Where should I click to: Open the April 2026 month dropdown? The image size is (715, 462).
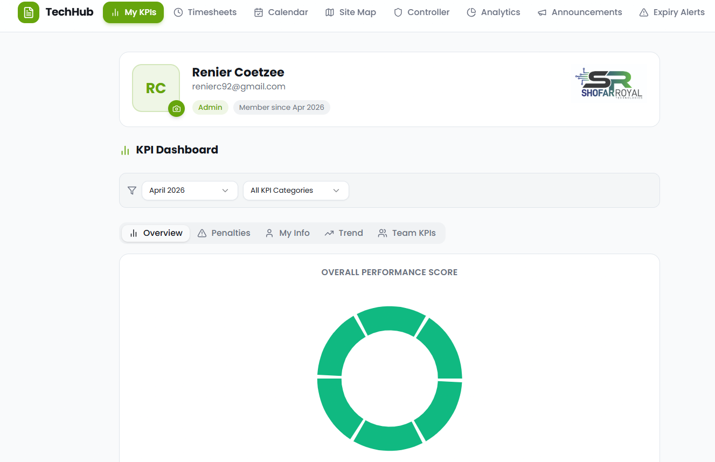[x=190, y=191]
